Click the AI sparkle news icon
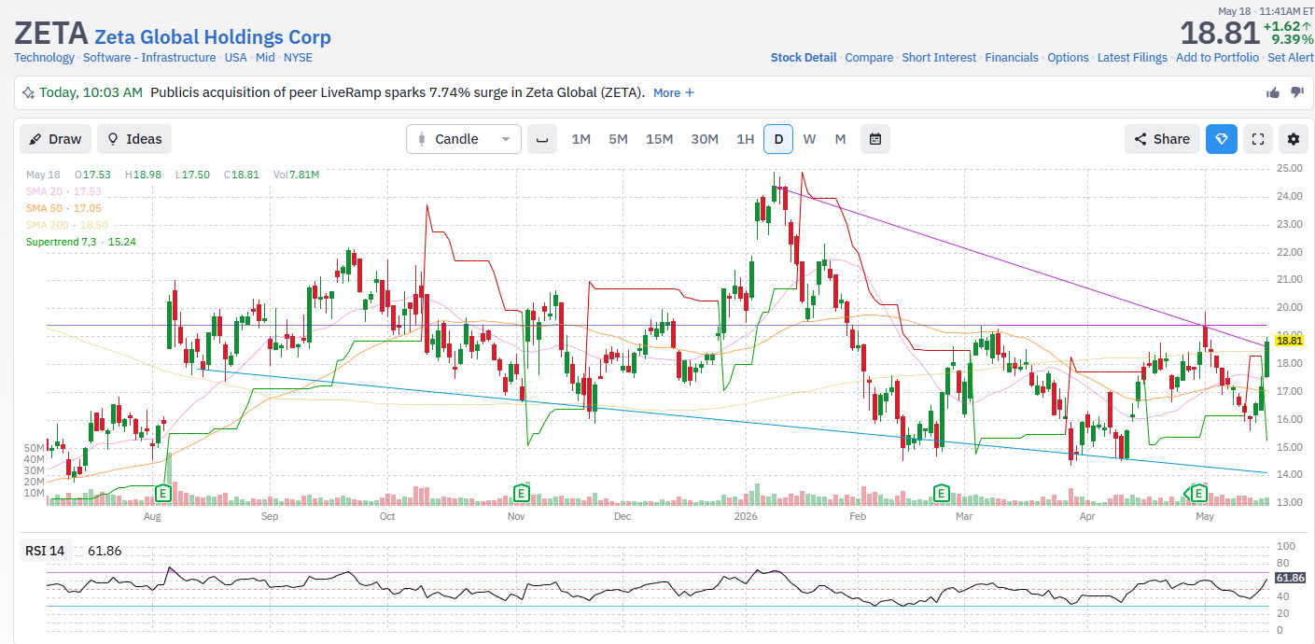This screenshot has width=1315, height=644. coord(29,92)
